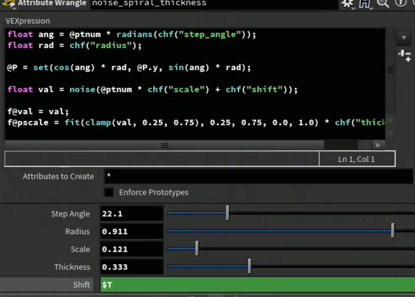Click the code line starting 'float ang'

132,34
